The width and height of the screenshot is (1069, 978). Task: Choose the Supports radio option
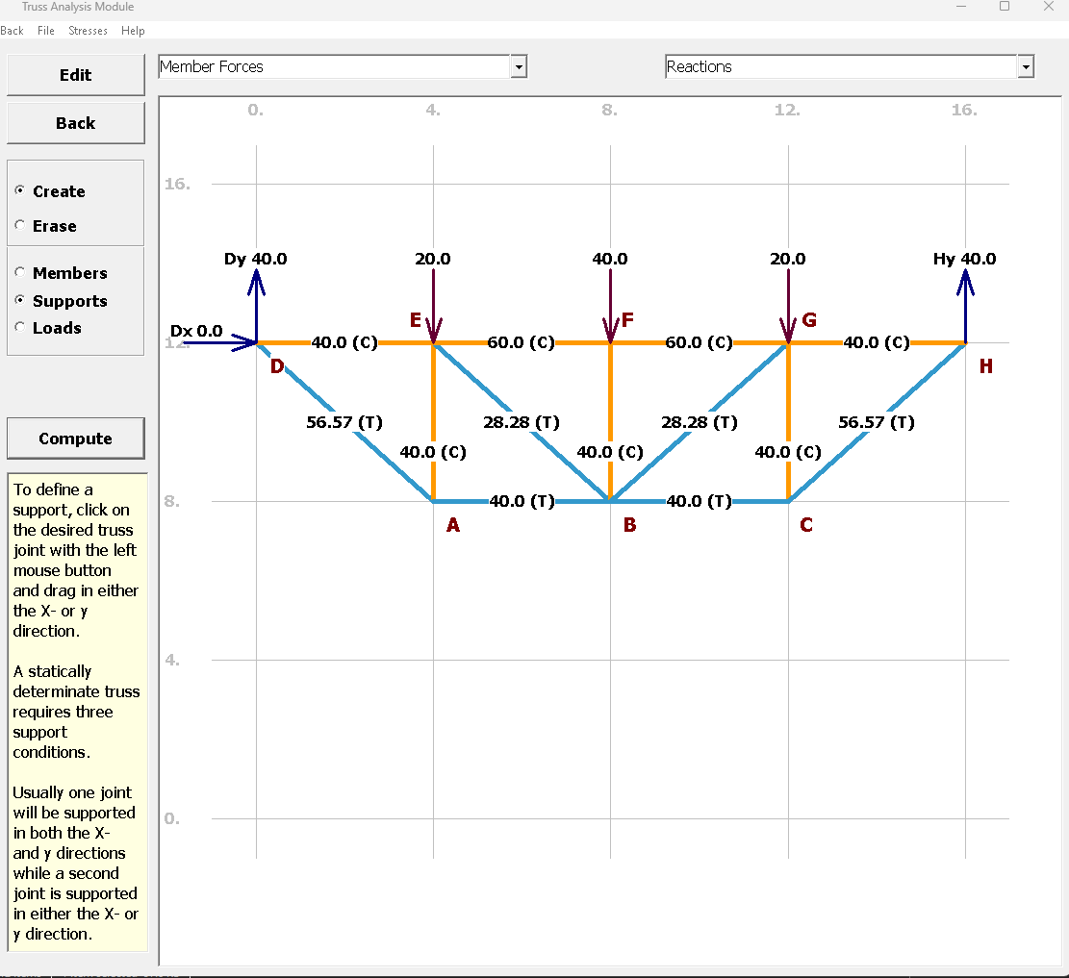62,301
